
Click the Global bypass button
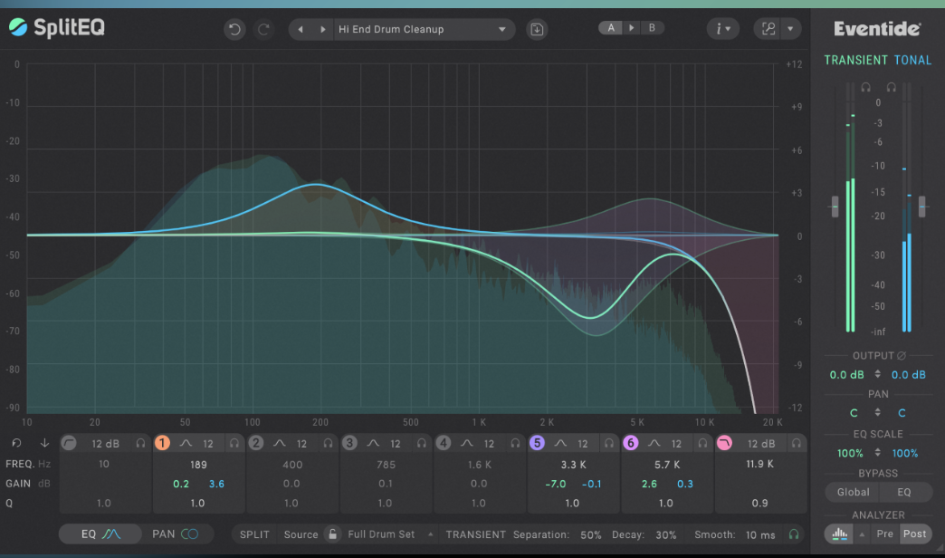click(x=853, y=492)
